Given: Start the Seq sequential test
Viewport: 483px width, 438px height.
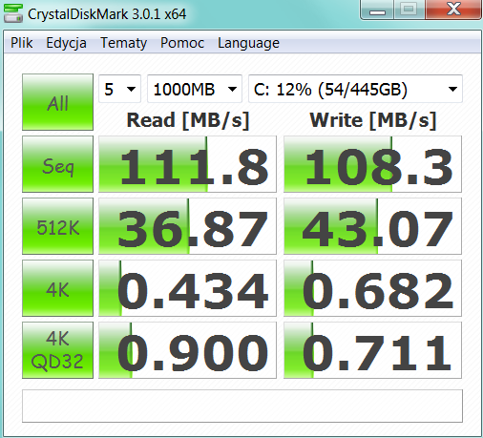Looking at the screenshot, I should coord(57,164).
